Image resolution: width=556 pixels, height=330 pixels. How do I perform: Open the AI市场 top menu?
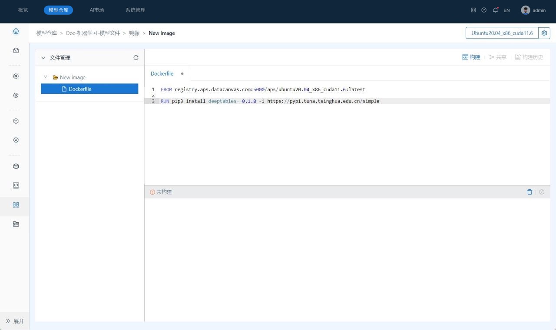pyautogui.click(x=97, y=10)
